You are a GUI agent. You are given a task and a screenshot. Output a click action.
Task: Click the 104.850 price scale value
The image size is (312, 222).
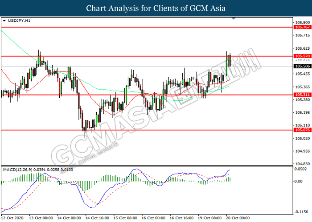303,164
